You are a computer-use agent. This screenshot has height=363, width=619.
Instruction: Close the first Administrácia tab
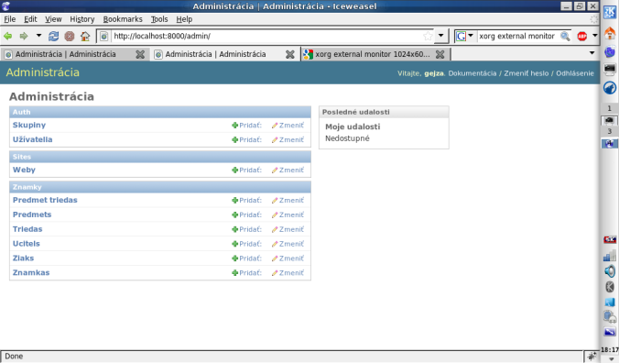pyautogui.click(x=140, y=54)
